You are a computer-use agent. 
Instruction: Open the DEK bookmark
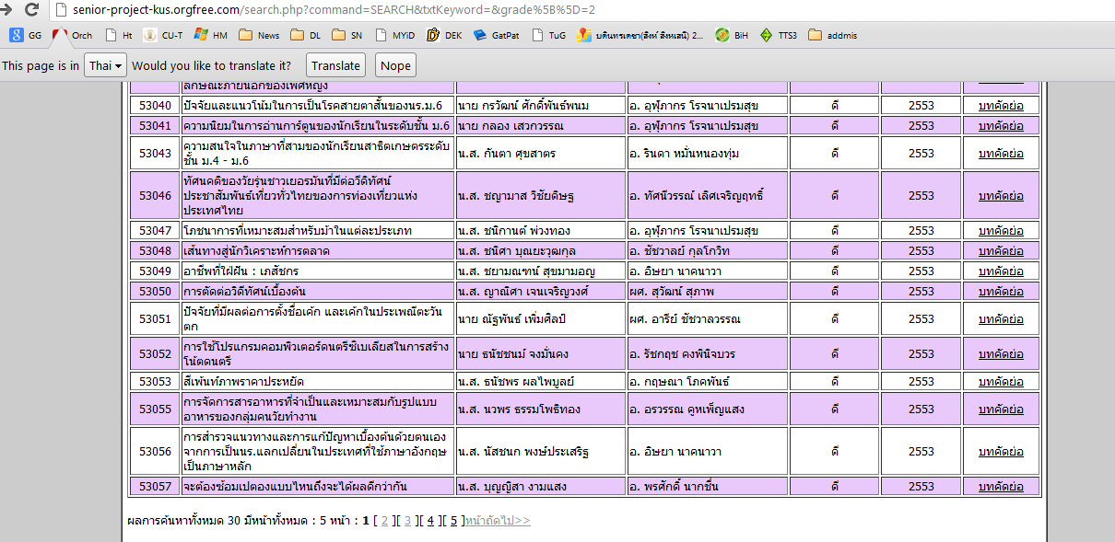click(x=444, y=36)
